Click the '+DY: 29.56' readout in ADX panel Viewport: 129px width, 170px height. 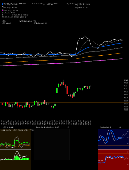click(18, 130)
